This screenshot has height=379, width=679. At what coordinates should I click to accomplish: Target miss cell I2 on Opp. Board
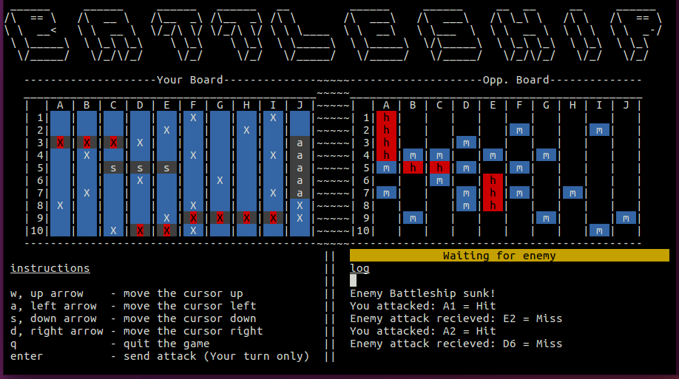(599, 130)
